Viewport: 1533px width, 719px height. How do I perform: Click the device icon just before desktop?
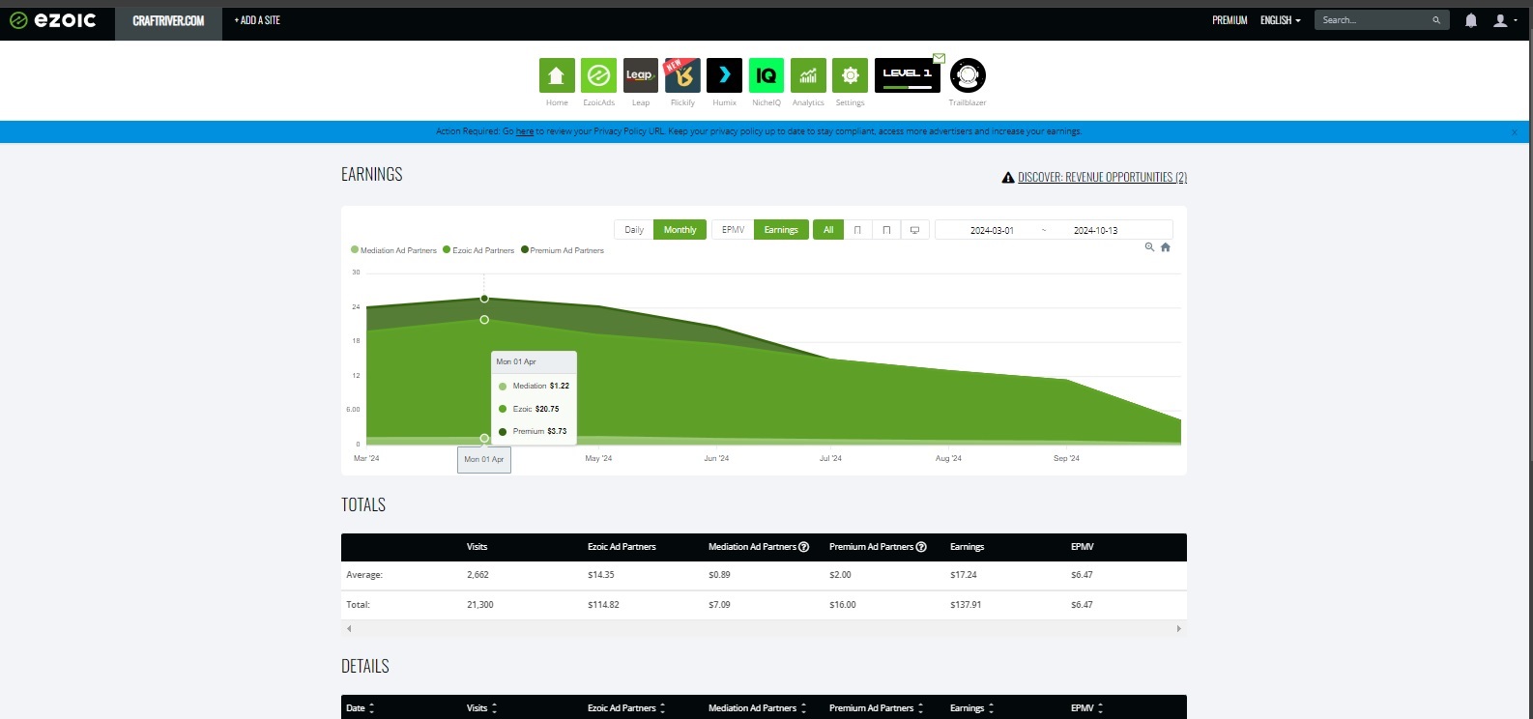coord(886,230)
